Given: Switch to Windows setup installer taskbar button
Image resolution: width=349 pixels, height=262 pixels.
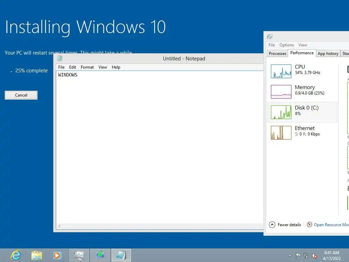Looking at the screenshot, I should coord(100,255).
